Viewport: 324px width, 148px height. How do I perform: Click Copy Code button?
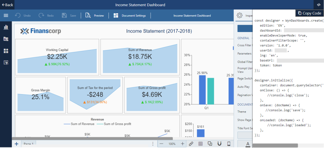point(309,13)
